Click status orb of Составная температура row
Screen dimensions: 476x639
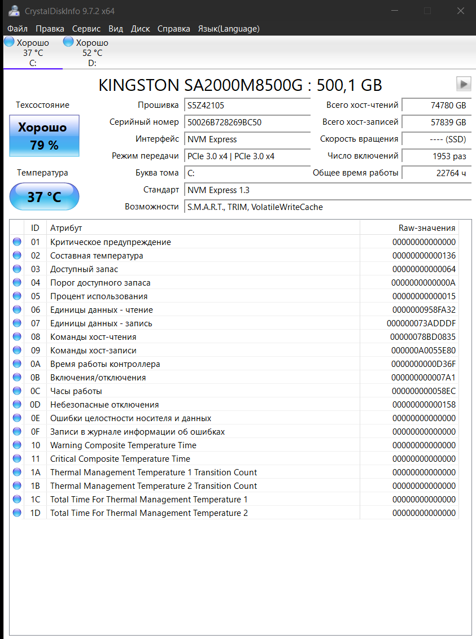coord(17,255)
